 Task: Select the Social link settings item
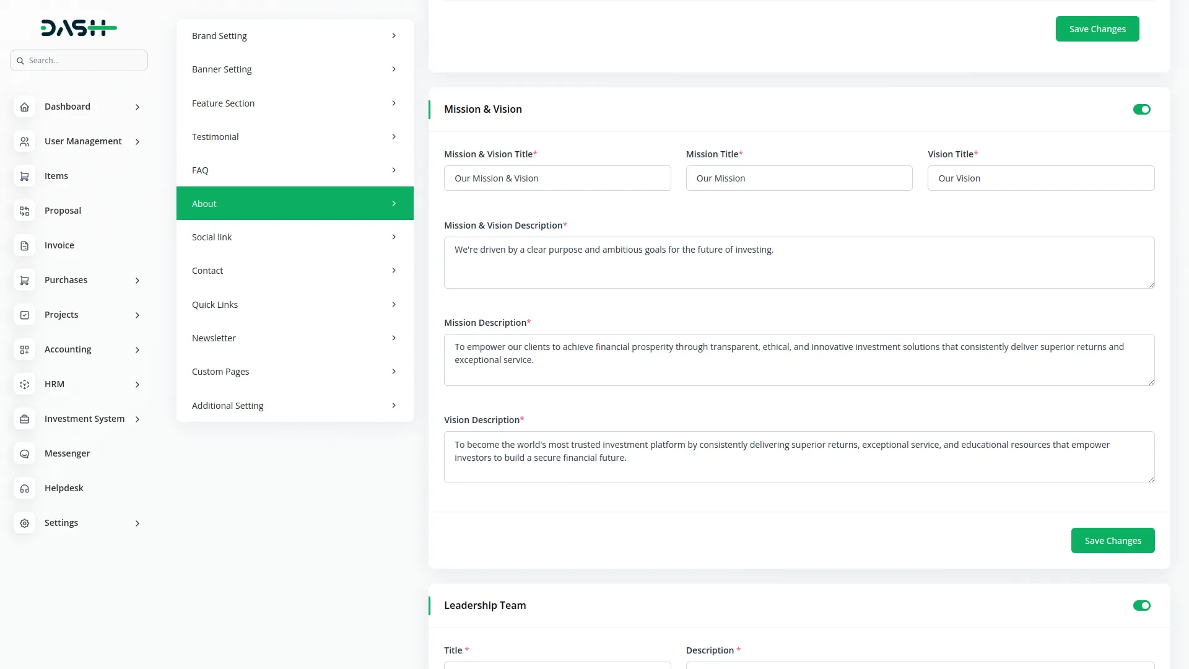pos(295,237)
